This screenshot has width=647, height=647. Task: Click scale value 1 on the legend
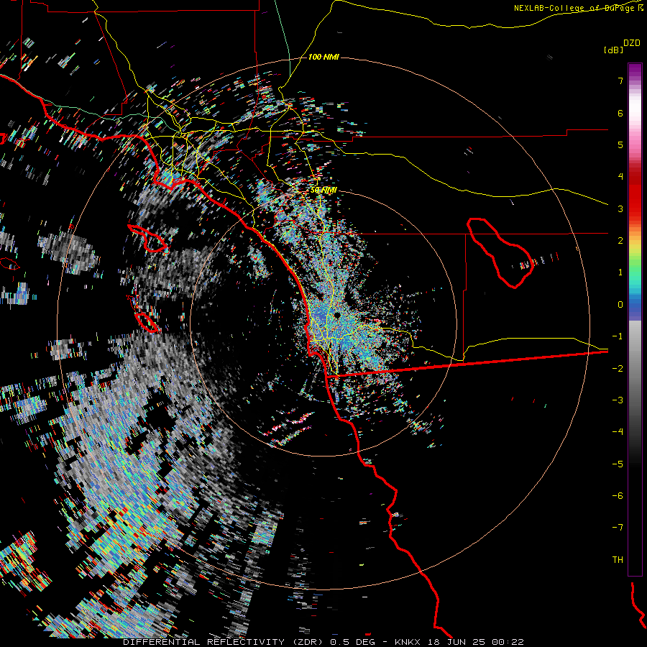pos(620,272)
